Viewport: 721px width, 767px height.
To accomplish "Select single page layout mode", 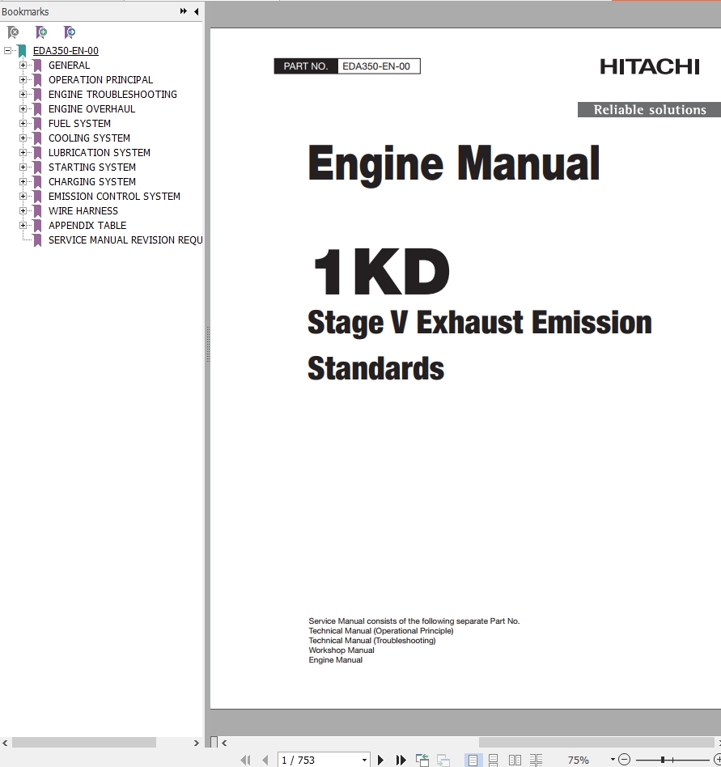I will pos(473,760).
